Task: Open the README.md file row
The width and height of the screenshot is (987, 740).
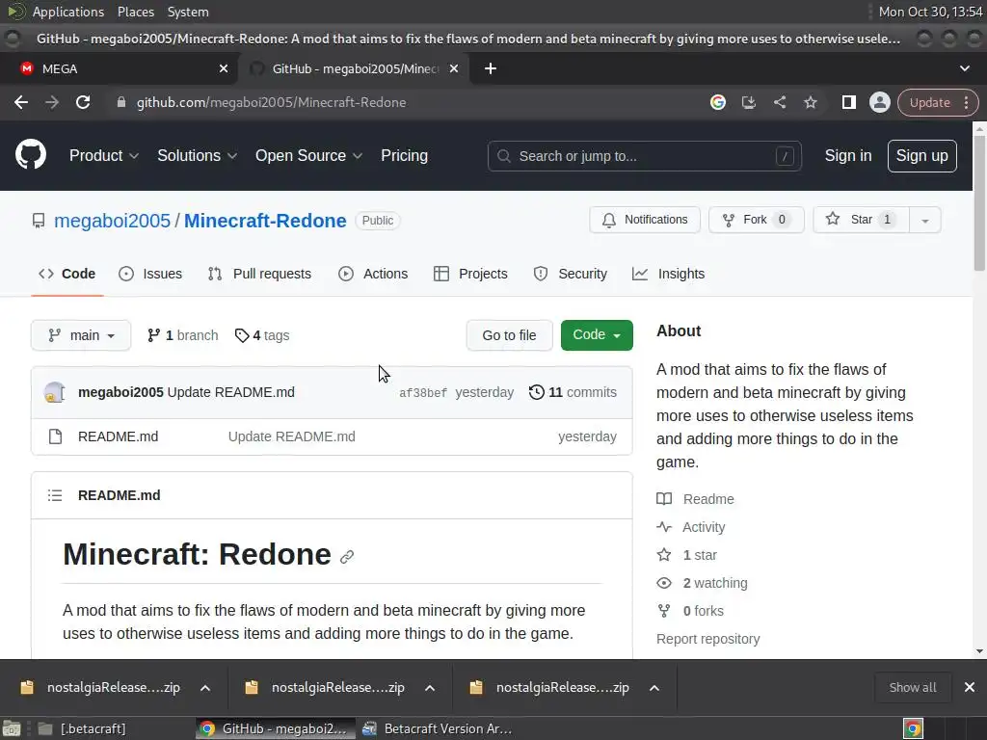Action: coord(332,436)
